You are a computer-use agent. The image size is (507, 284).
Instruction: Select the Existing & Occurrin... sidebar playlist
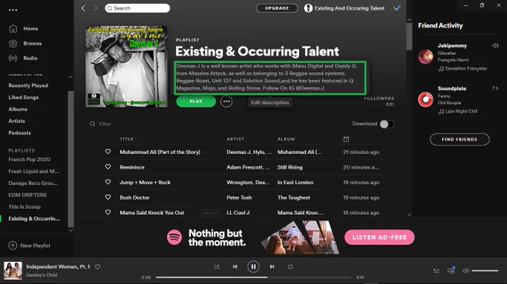click(x=34, y=219)
